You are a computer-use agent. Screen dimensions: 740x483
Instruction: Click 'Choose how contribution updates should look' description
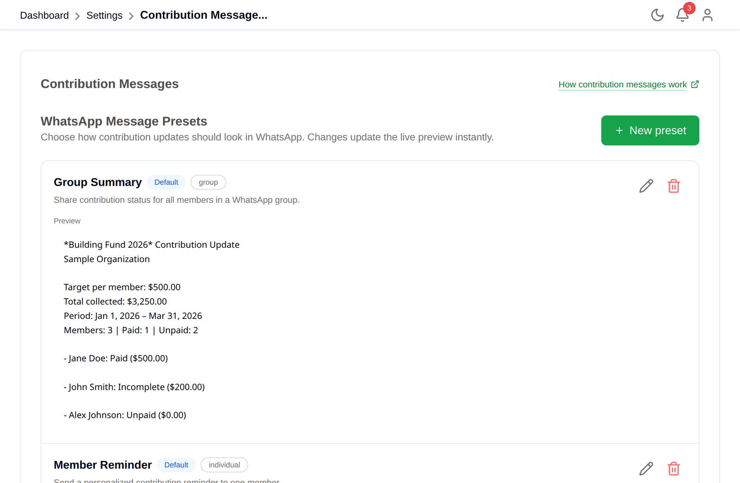click(267, 137)
